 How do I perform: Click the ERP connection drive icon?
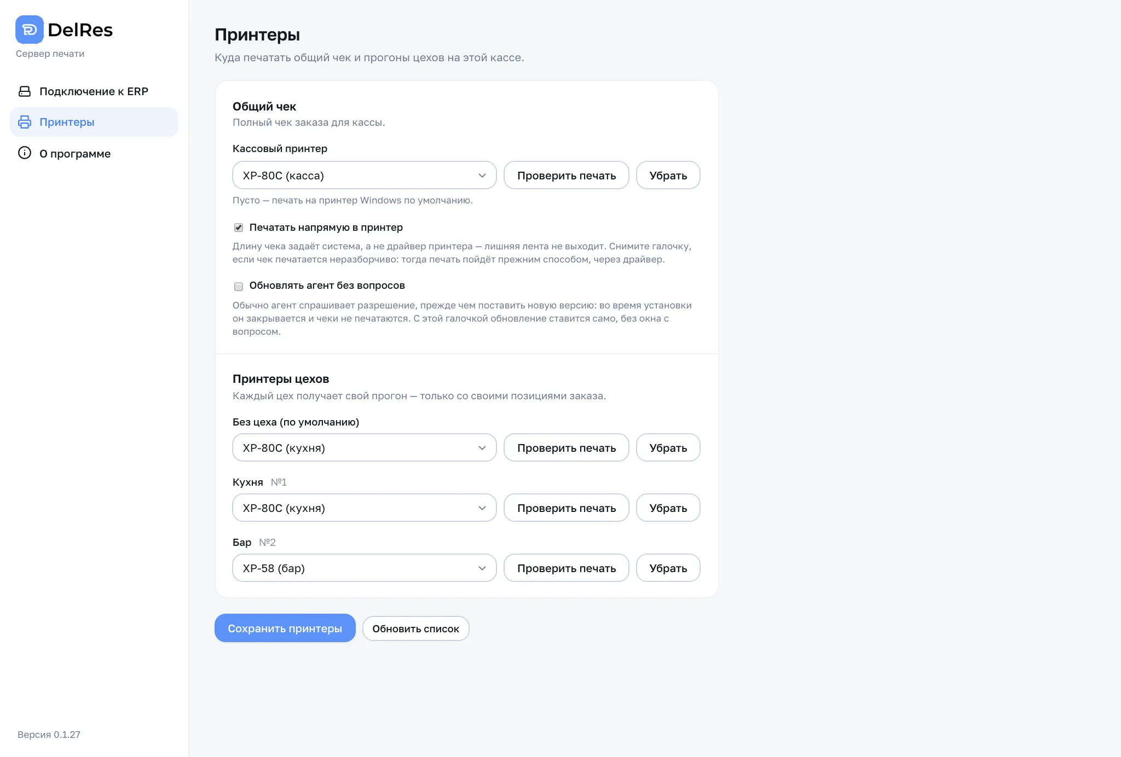25,91
